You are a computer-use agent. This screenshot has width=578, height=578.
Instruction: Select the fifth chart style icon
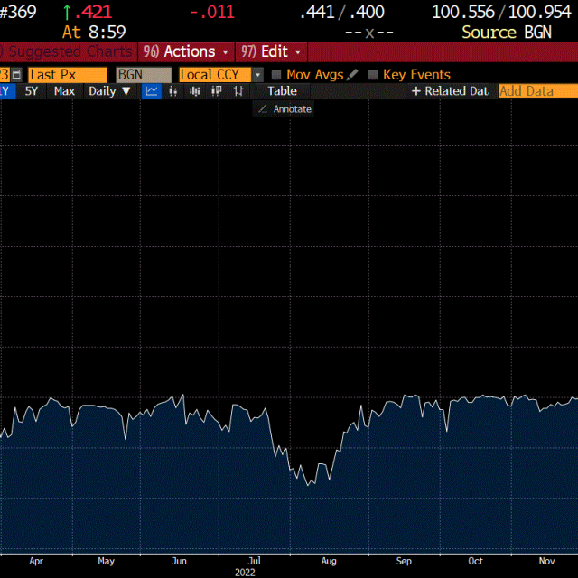238,91
